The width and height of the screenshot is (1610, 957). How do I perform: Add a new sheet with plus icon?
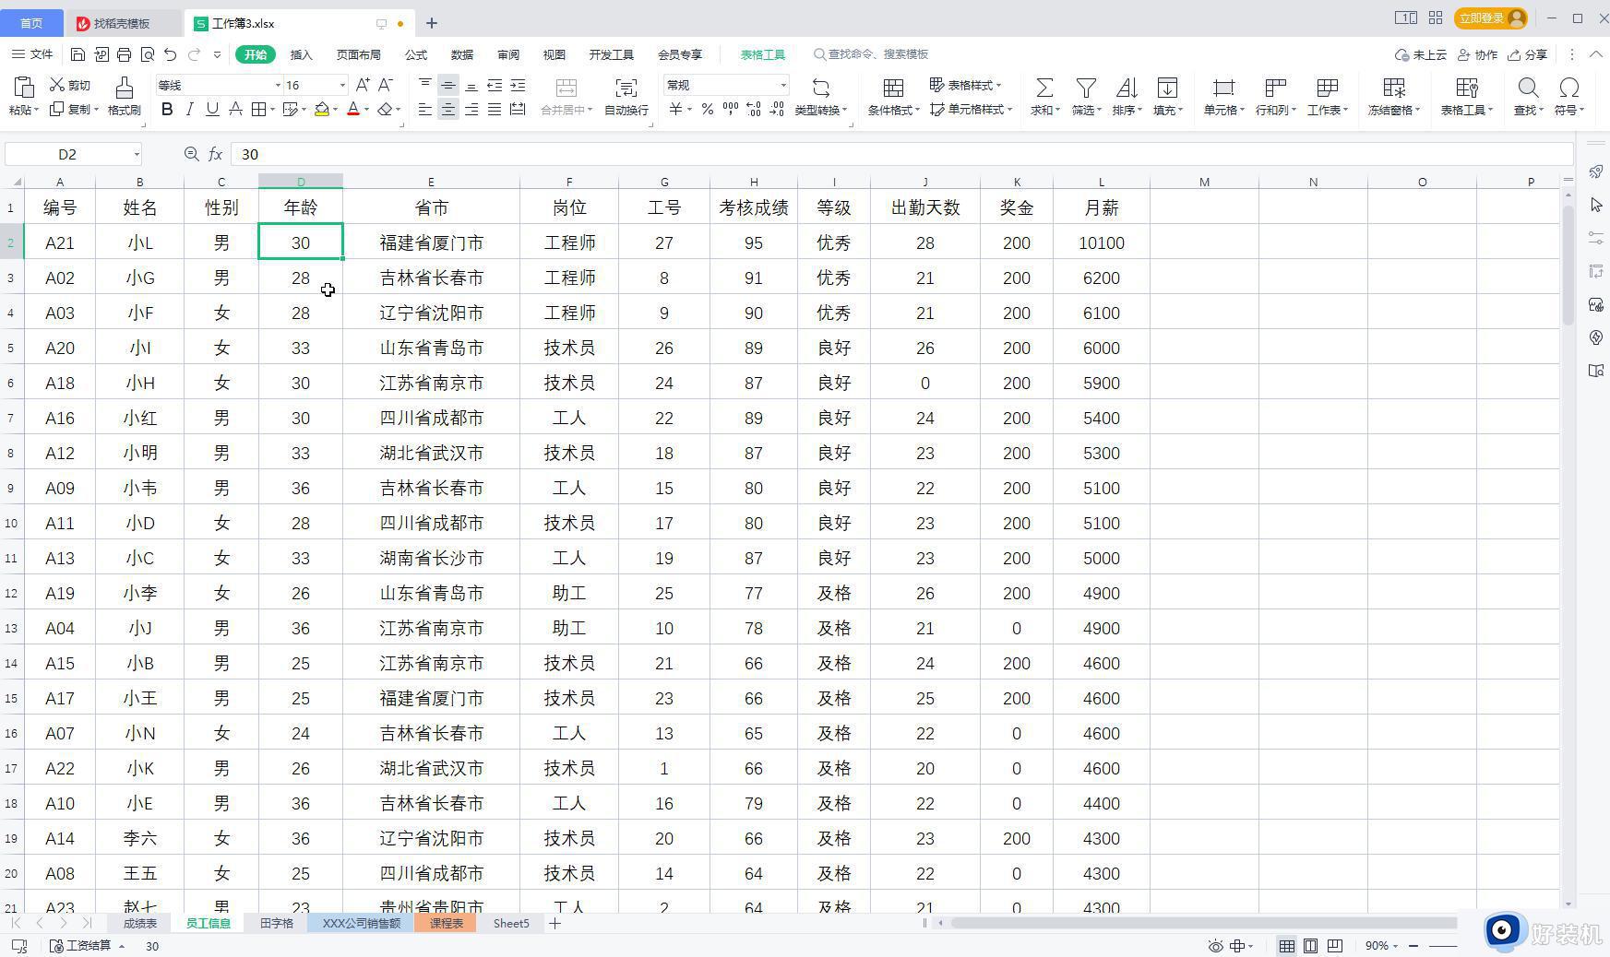[x=555, y=923]
